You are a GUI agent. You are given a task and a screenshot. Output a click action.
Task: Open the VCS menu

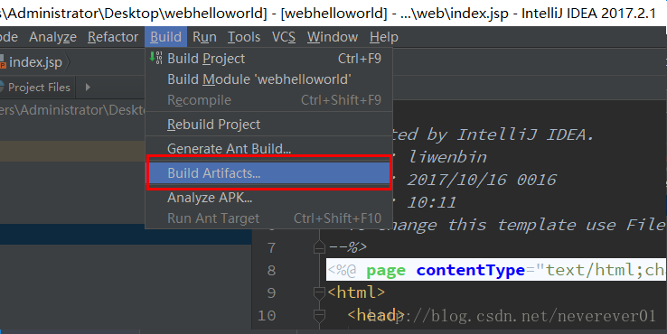point(284,37)
